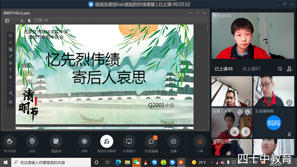Open File Explorer from taskbar
Viewport: 297px width, 167px height.
point(127,163)
